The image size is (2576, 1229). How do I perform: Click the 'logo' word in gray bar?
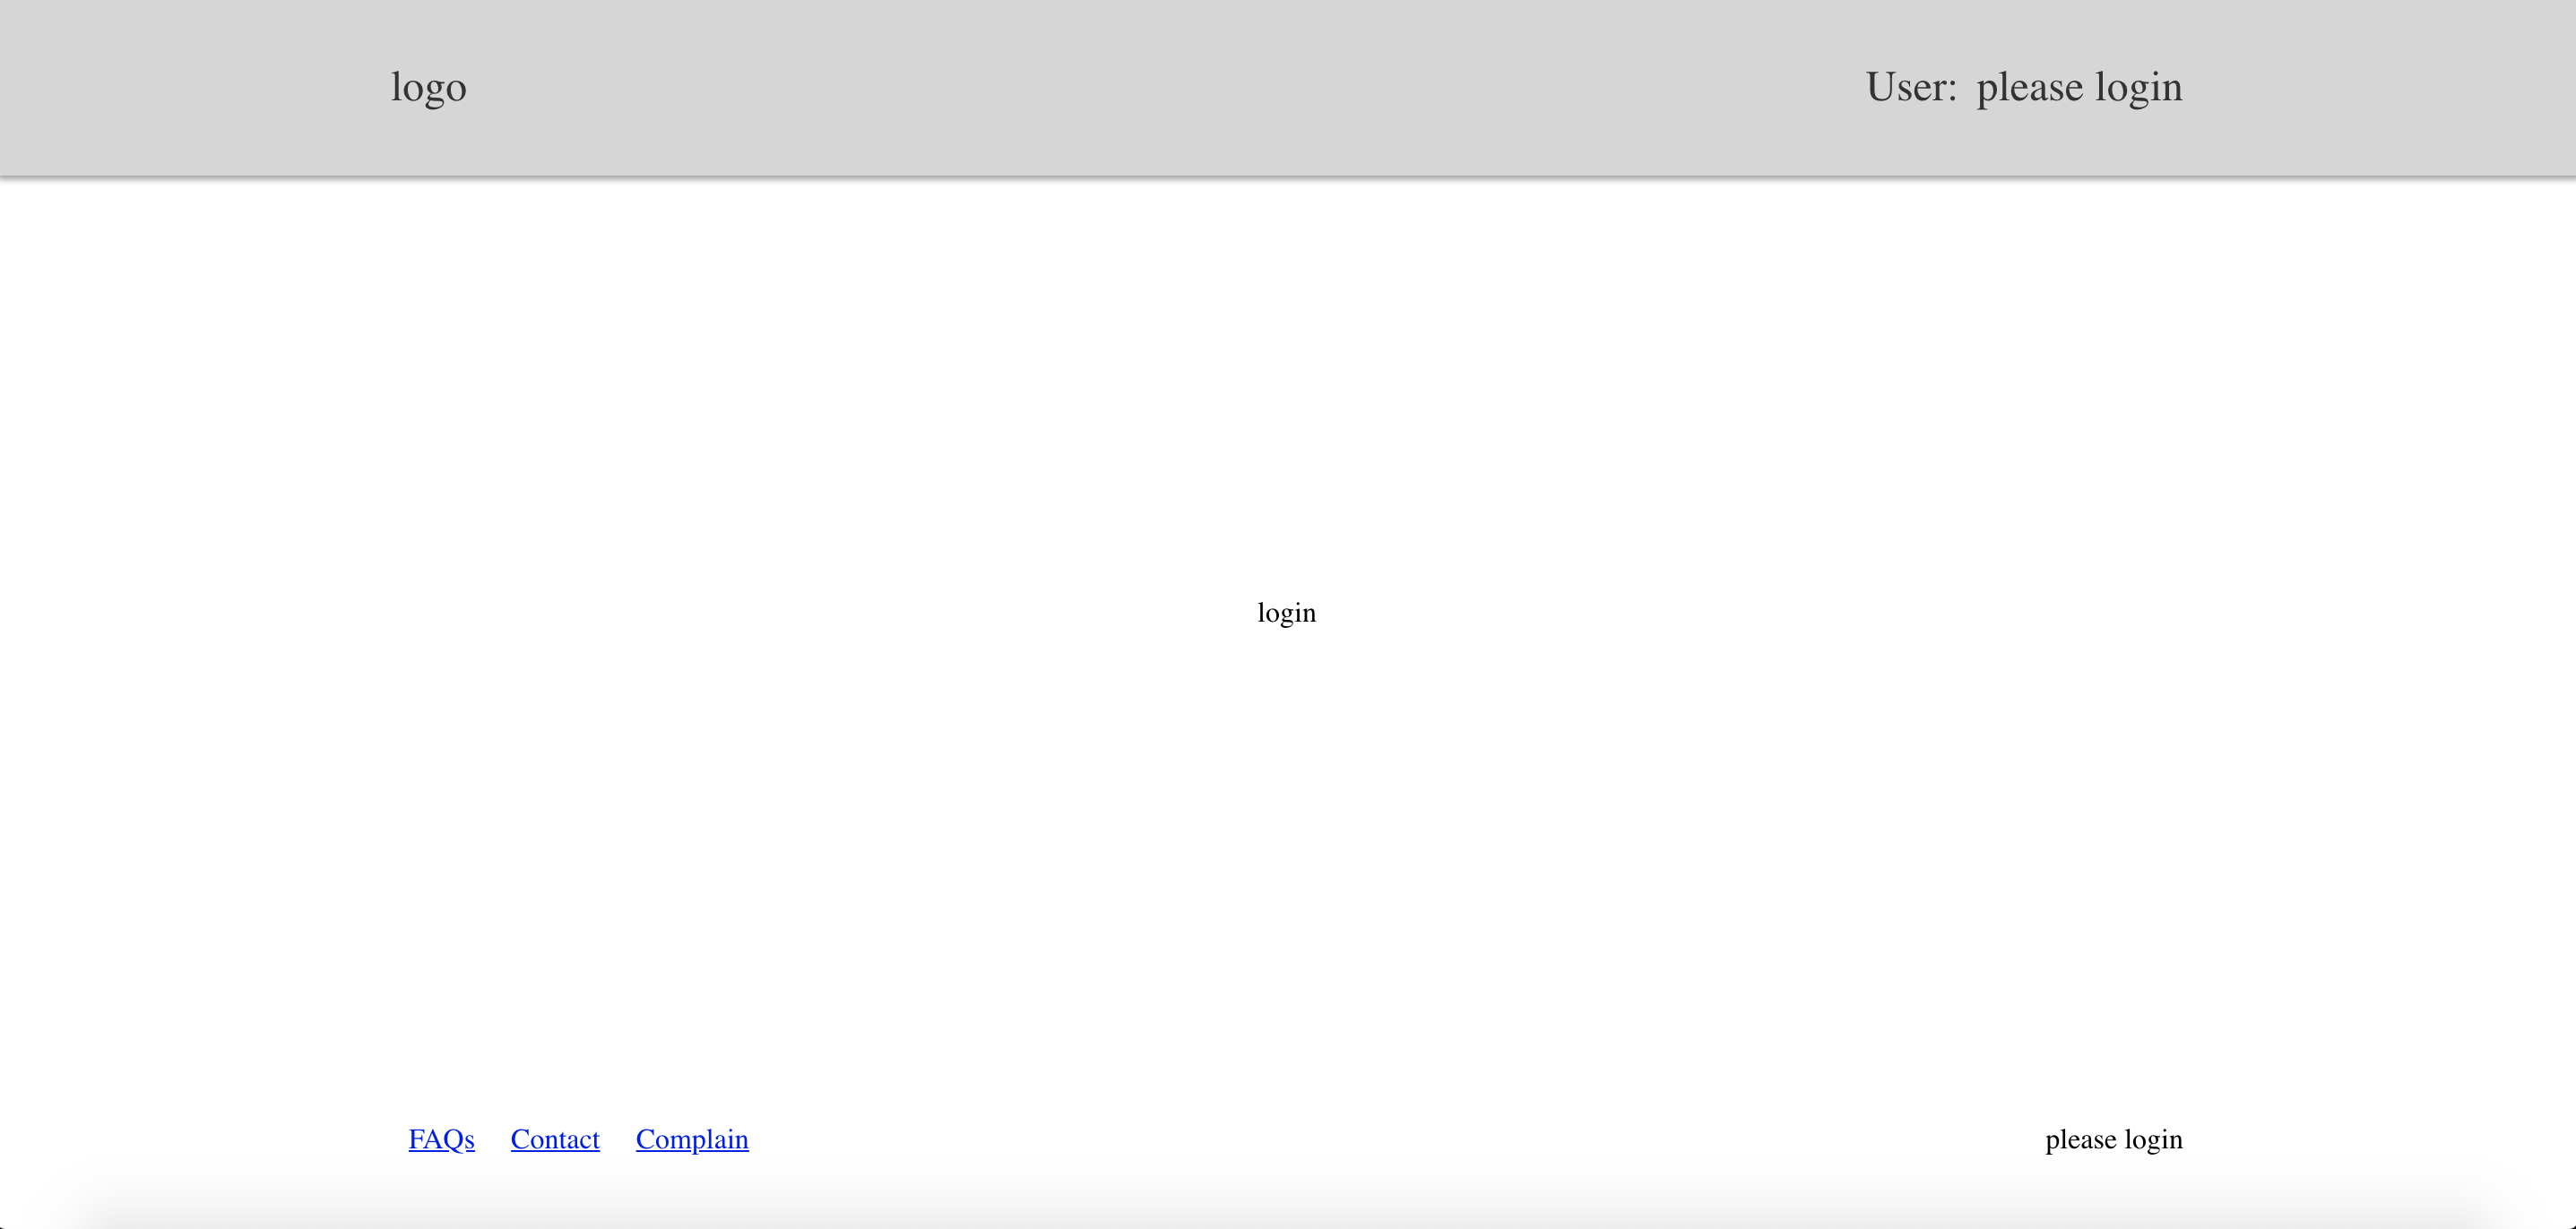tap(428, 88)
